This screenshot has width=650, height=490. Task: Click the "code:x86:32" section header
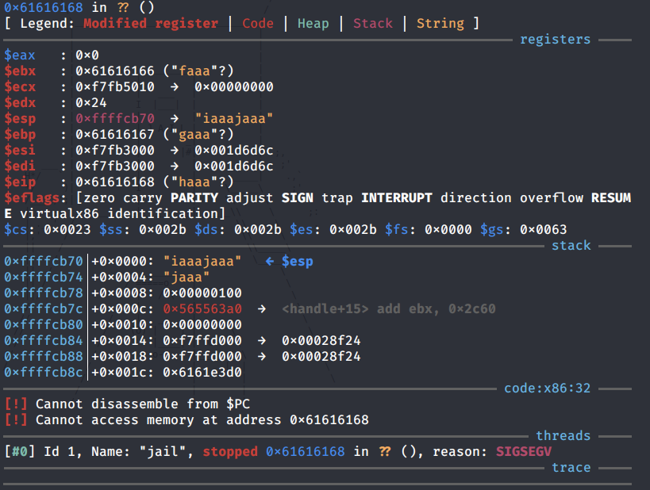pos(547,389)
